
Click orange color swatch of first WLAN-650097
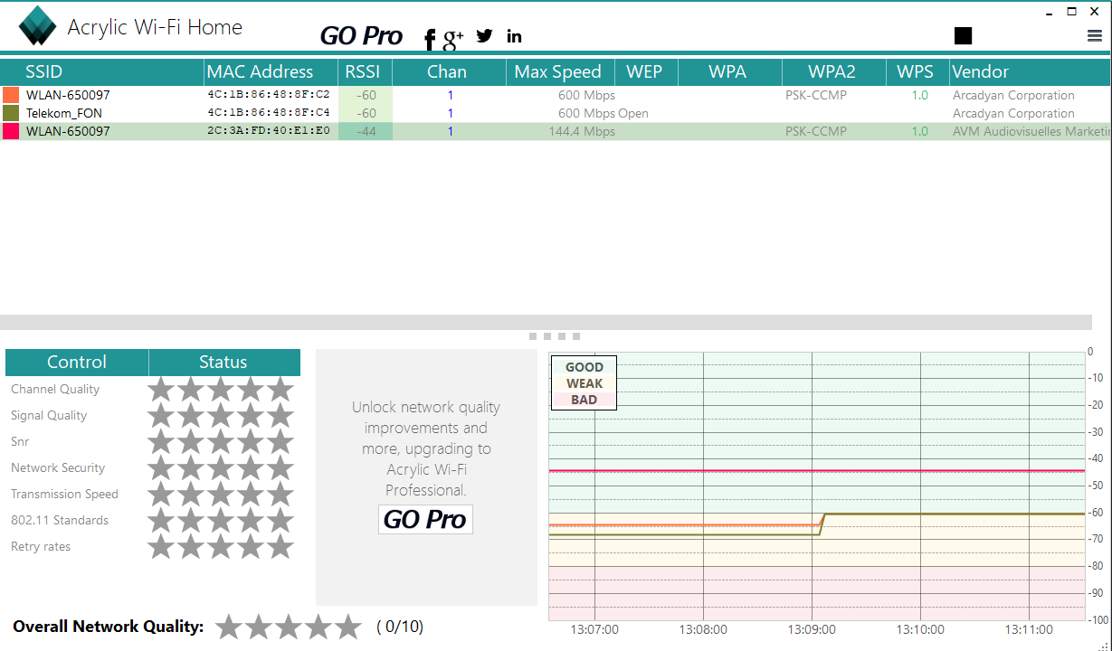[11, 95]
